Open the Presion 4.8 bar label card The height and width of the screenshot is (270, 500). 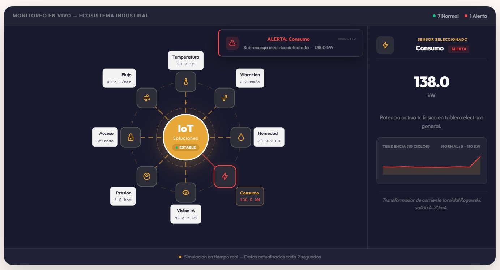(x=123, y=196)
